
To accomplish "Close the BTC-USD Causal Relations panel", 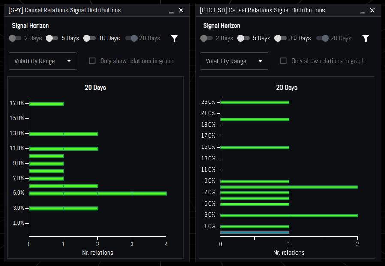I will 372,10.
